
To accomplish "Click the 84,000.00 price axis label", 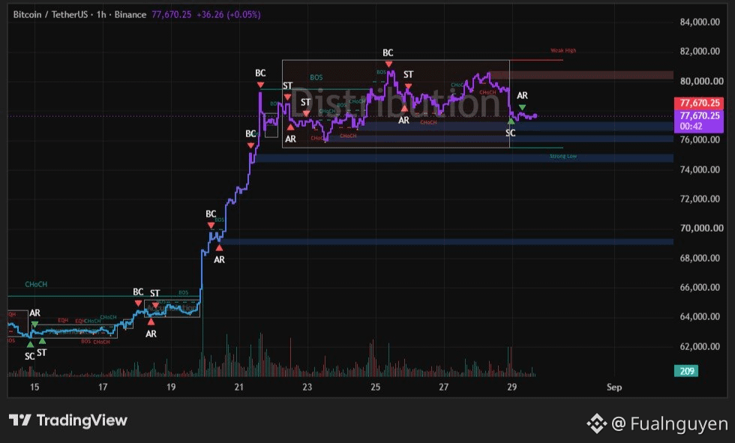I will pos(699,22).
